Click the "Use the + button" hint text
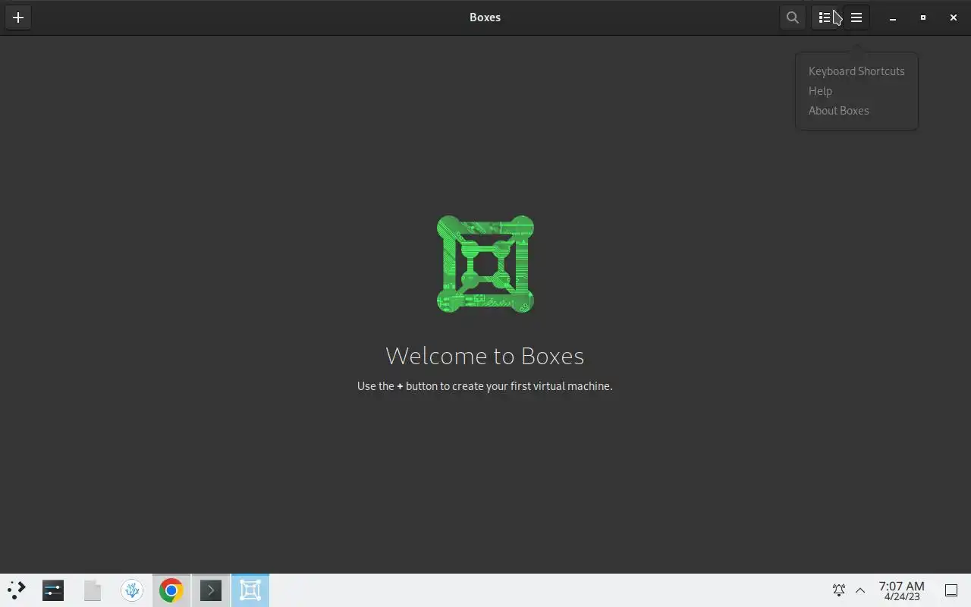The width and height of the screenshot is (971, 607). 485,386
